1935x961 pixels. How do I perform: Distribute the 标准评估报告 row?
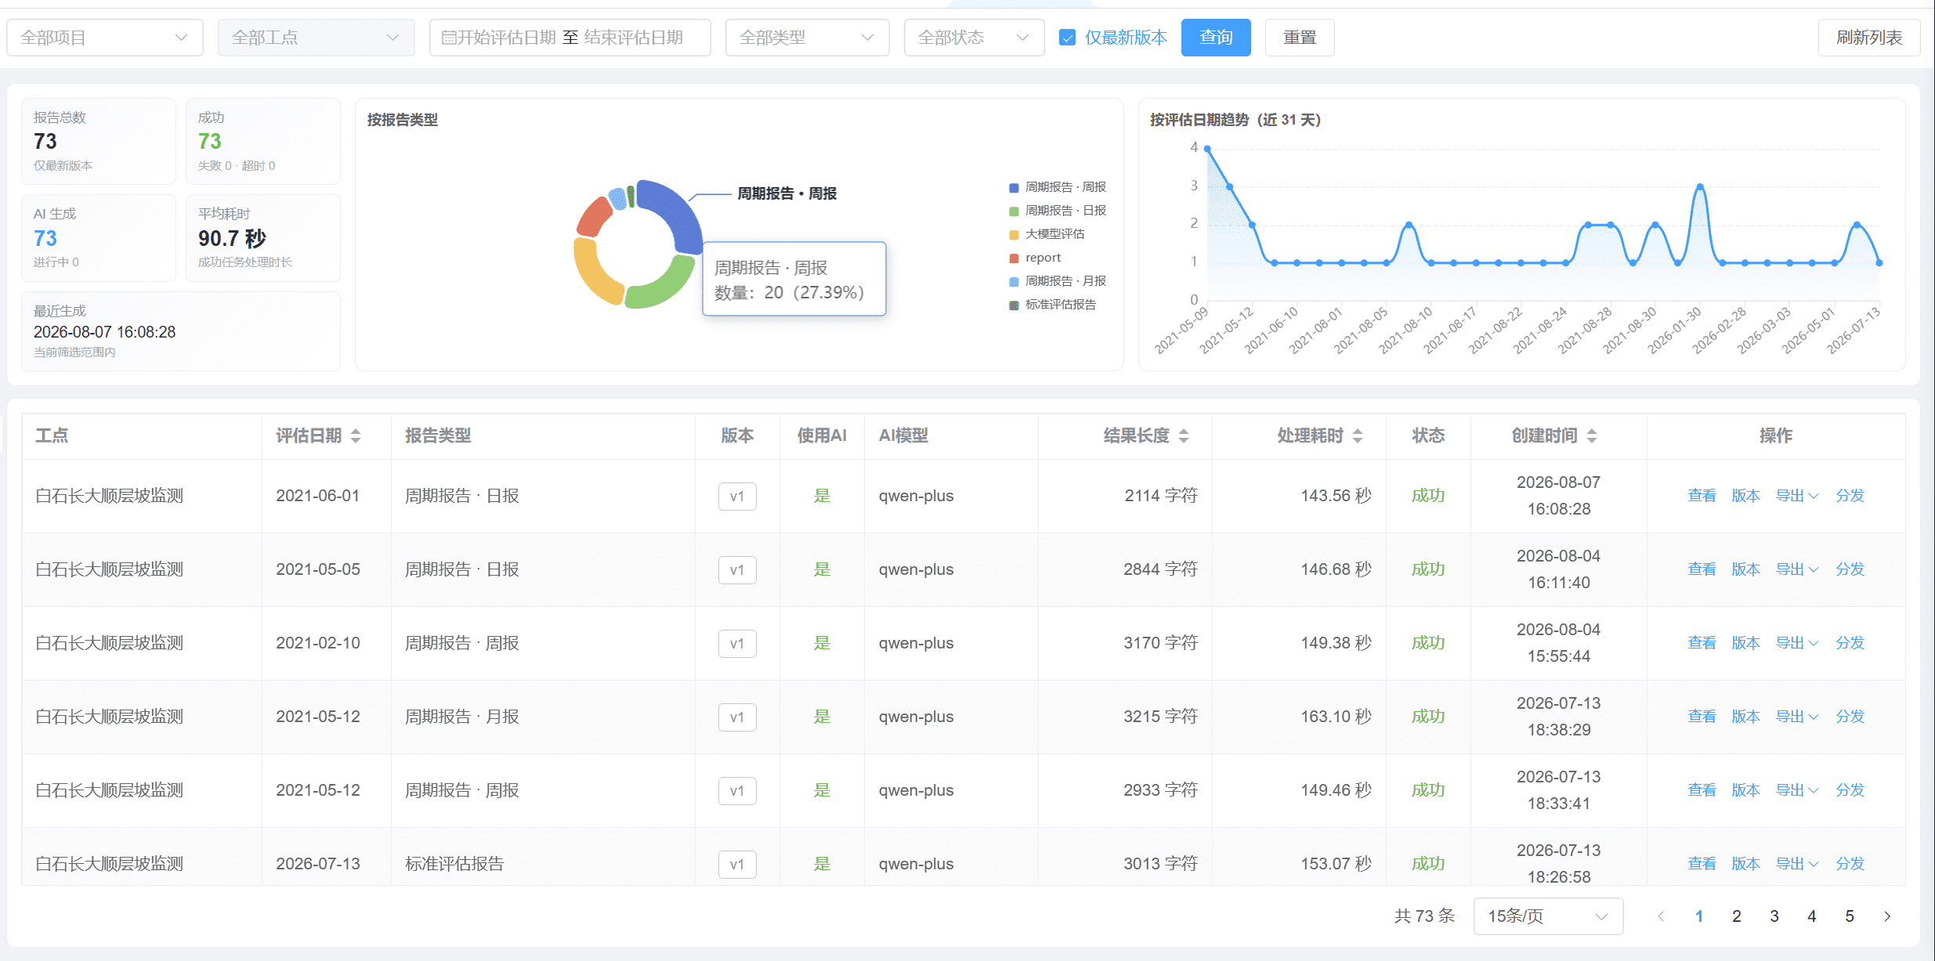click(1850, 864)
